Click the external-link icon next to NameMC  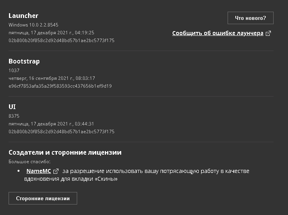click(x=56, y=171)
